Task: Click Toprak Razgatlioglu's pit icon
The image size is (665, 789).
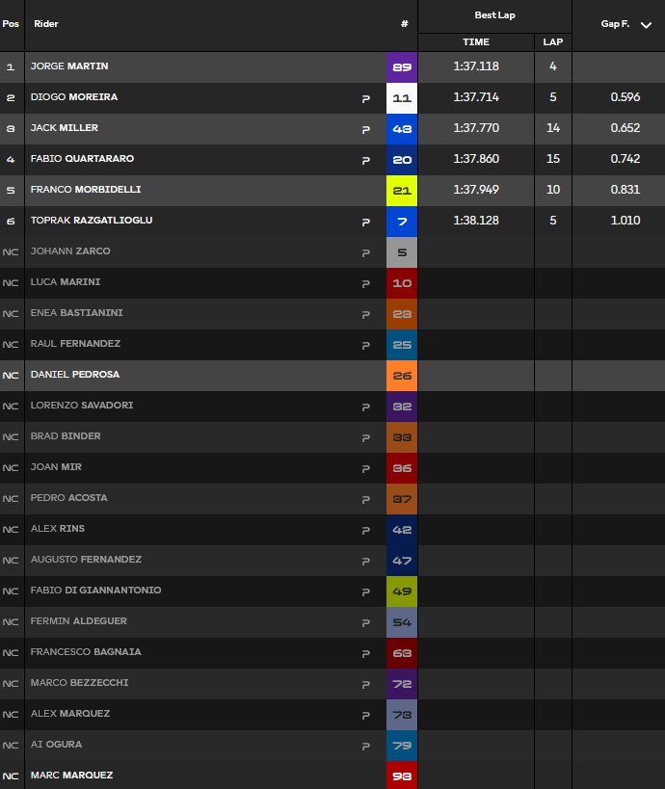Action: (365, 222)
